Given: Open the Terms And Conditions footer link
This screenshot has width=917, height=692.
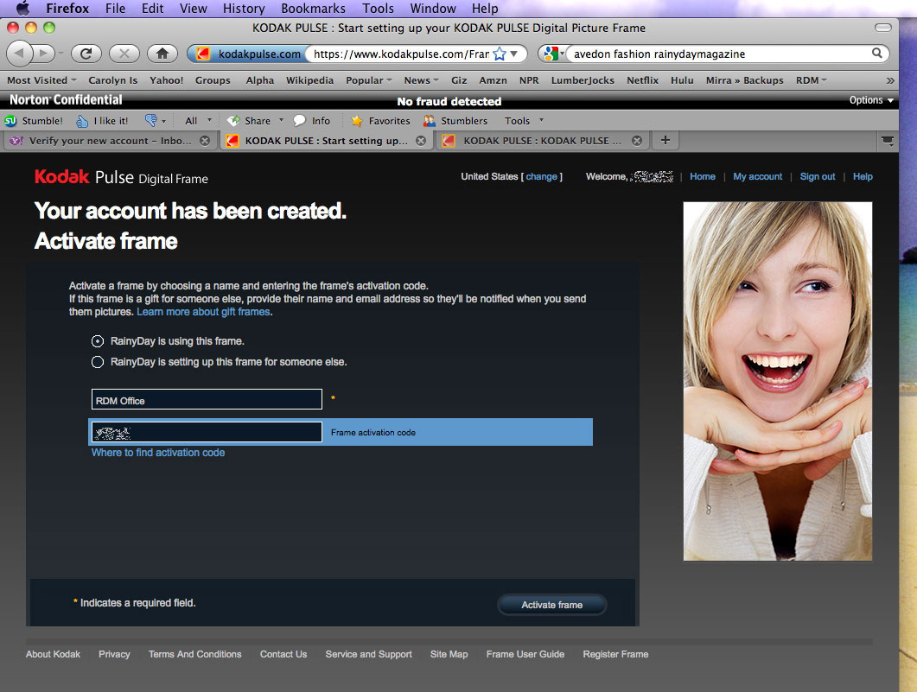Looking at the screenshot, I should [194, 655].
